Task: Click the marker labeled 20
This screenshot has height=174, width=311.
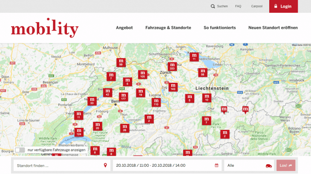Action: click(98, 126)
